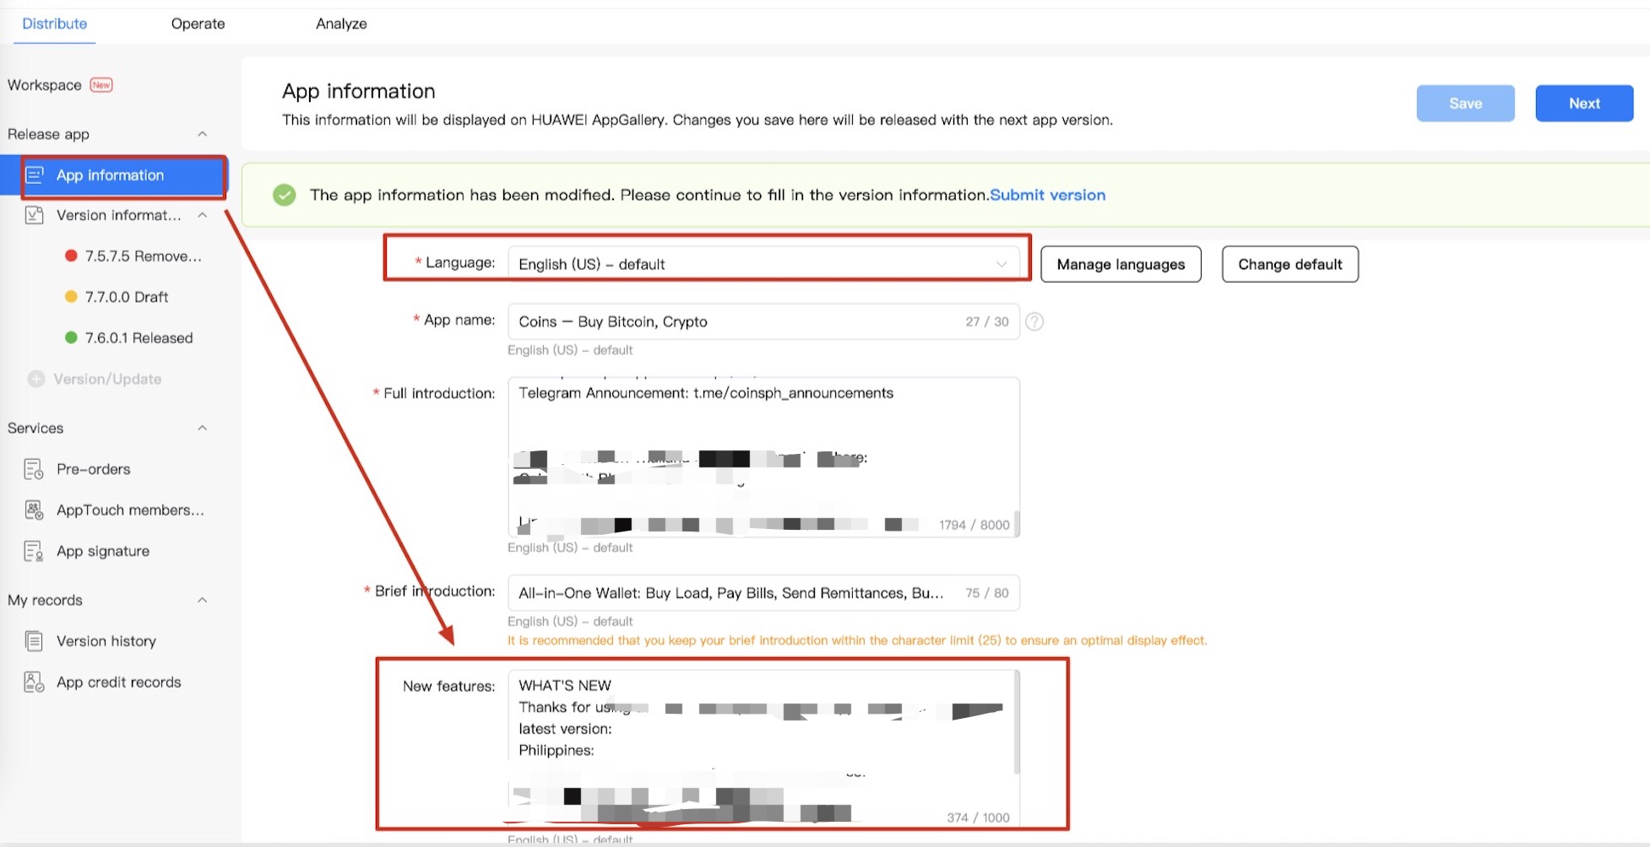
Task: Click the Next button
Action: tap(1584, 103)
